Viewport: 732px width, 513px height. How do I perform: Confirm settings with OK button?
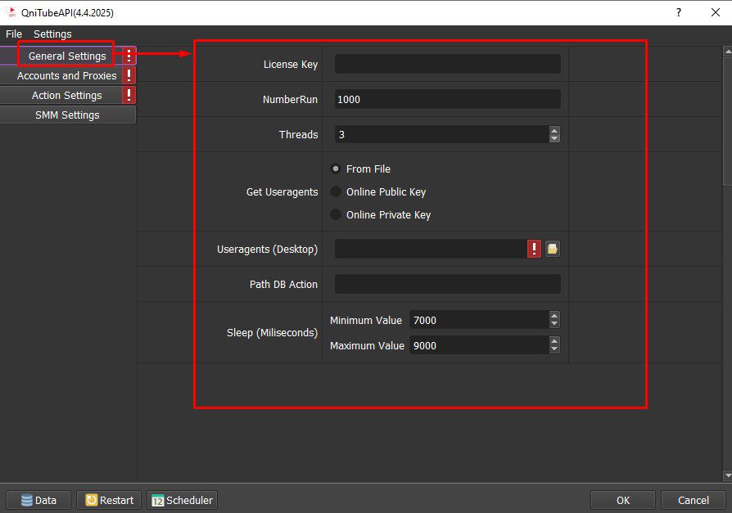(623, 501)
